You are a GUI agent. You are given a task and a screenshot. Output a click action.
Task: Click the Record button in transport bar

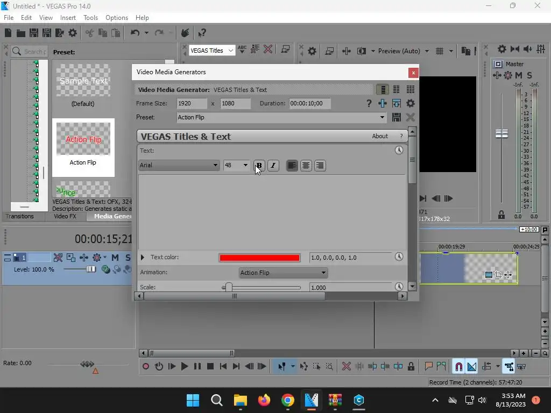pyautogui.click(x=146, y=367)
